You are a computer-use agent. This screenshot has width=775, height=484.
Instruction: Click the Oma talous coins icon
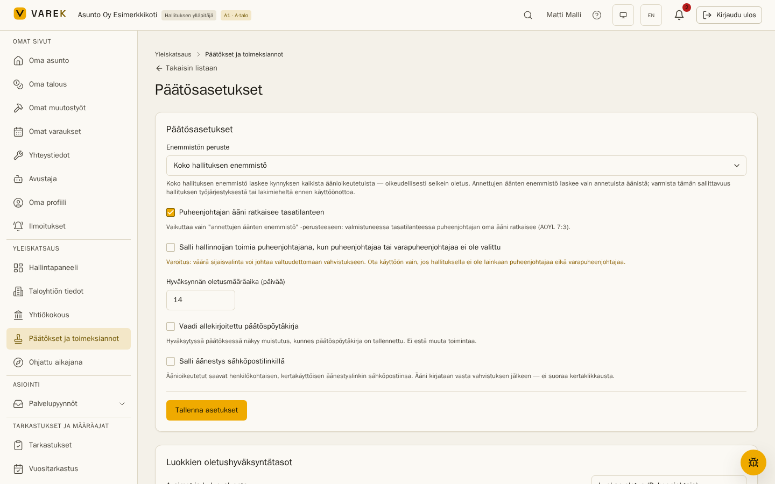[x=18, y=84]
